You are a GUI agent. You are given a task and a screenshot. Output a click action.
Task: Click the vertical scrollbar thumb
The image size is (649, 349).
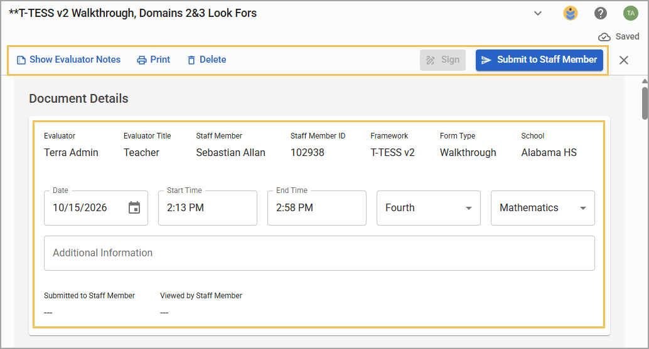click(x=645, y=102)
